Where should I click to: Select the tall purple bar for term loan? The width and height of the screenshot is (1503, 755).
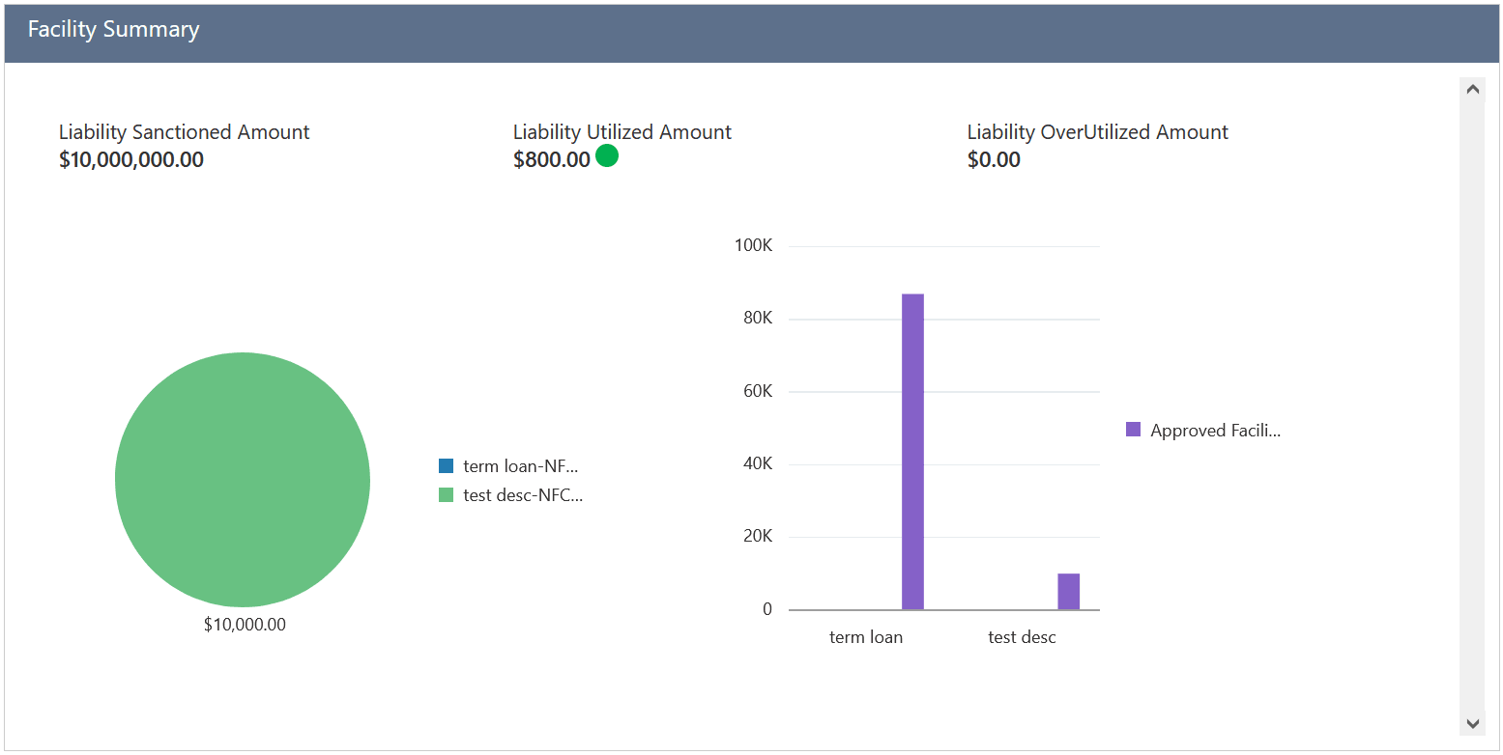tap(912, 444)
